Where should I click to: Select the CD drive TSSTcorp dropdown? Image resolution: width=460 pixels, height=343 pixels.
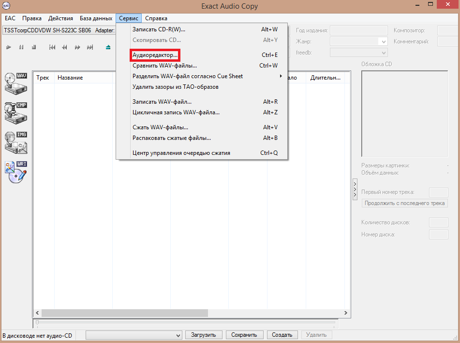pos(59,30)
